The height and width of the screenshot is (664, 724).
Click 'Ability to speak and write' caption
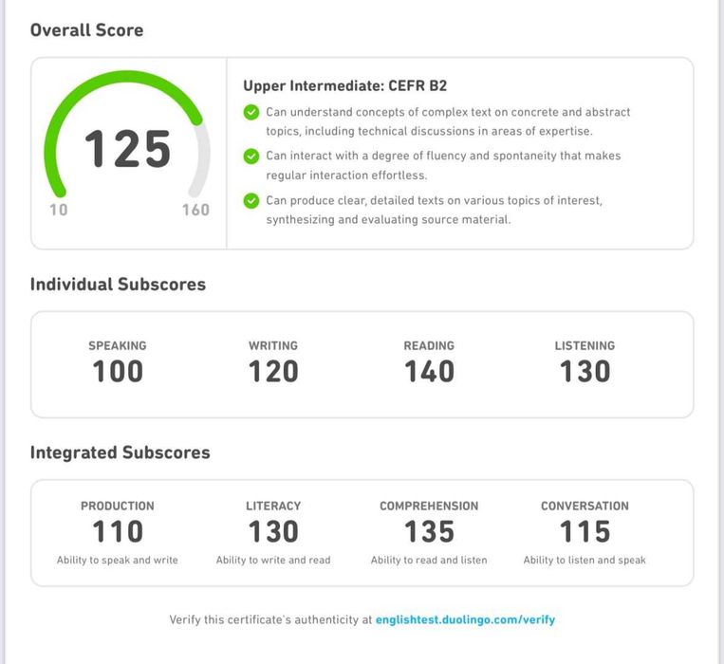(x=118, y=561)
